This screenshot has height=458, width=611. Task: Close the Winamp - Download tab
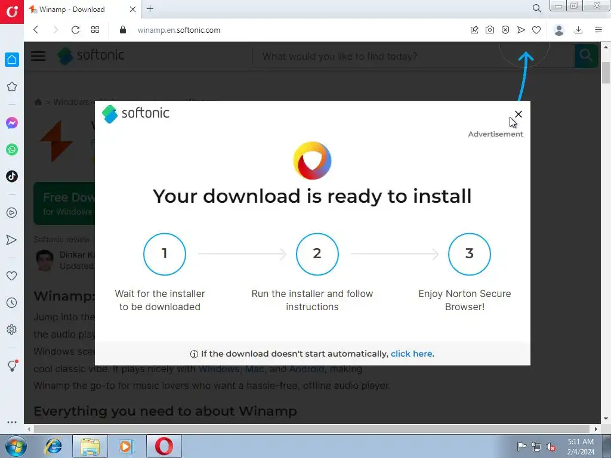pos(133,10)
